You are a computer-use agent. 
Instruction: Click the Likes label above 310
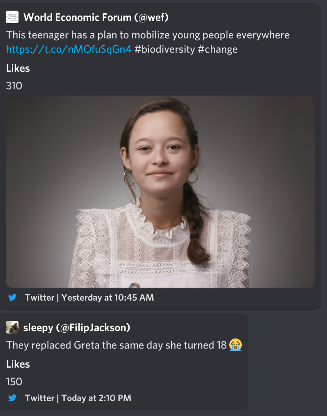click(x=18, y=68)
